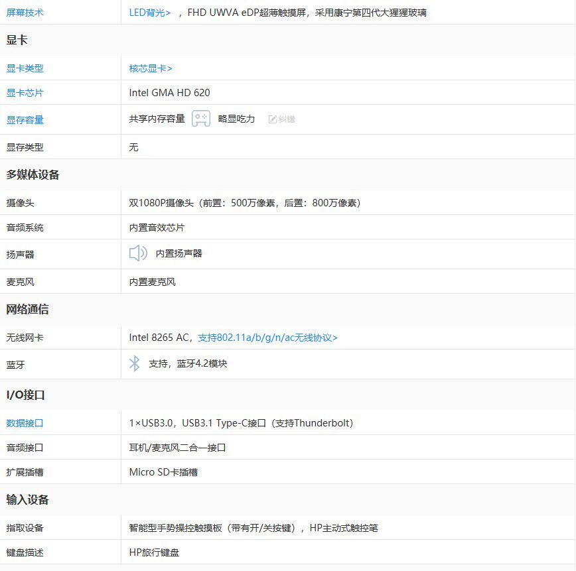Click the 音频接口 row label
Image resolution: width=576 pixels, height=571 pixels.
25,448
